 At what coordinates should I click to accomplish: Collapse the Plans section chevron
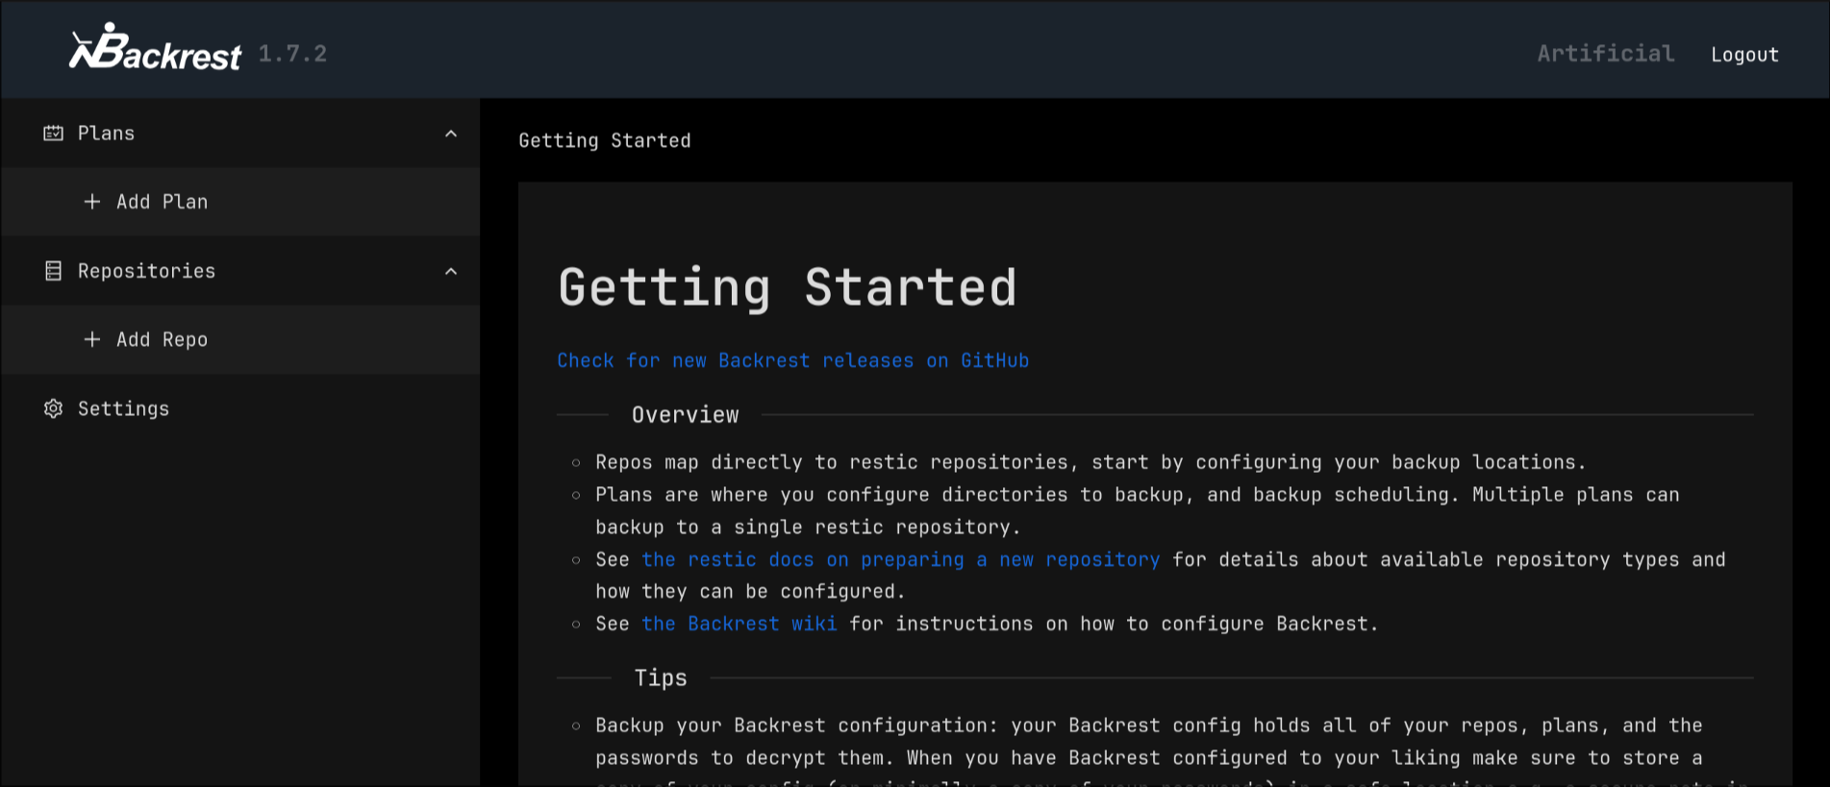pyautogui.click(x=451, y=134)
